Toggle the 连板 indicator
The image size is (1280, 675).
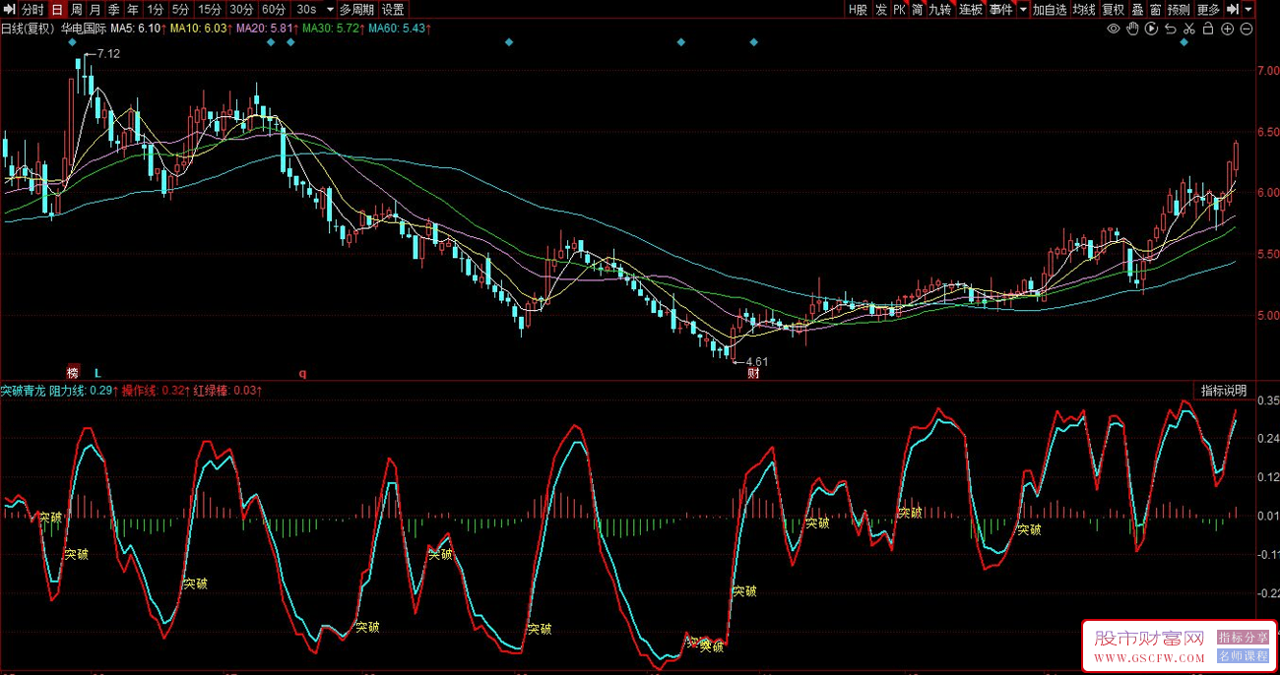pos(971,9)
